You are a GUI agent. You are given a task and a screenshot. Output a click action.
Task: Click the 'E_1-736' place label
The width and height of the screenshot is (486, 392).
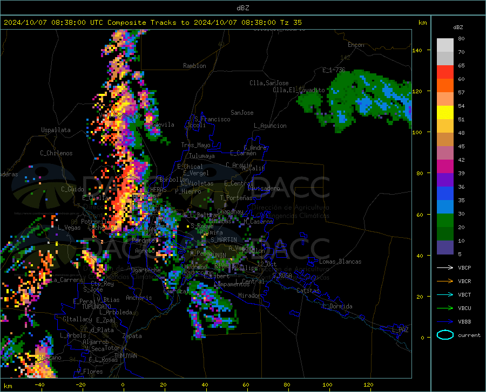pyautogui.click(x=334, y=70)
